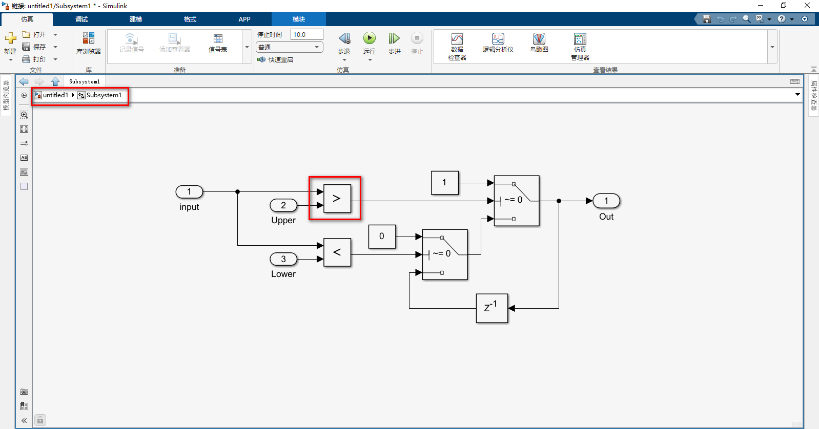This screenshot has height=429, width=819.
Task: Go up to parent with blue up arrow
Action: [55, 81]
